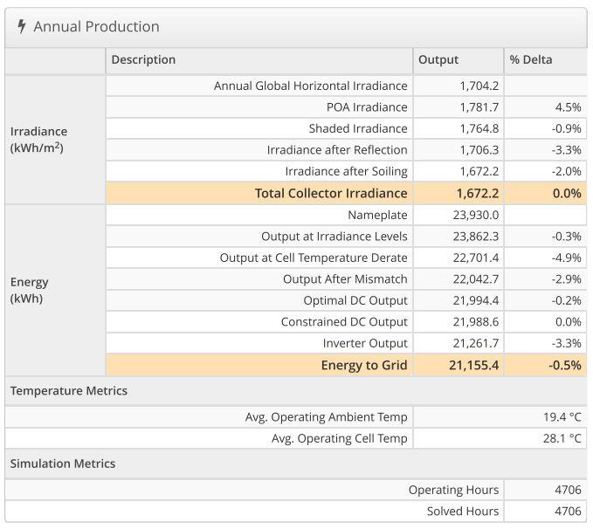Click the Output at Cell Temperature Derate label
The height and width of the screenshot is (529, 593).
coord(313,258)
